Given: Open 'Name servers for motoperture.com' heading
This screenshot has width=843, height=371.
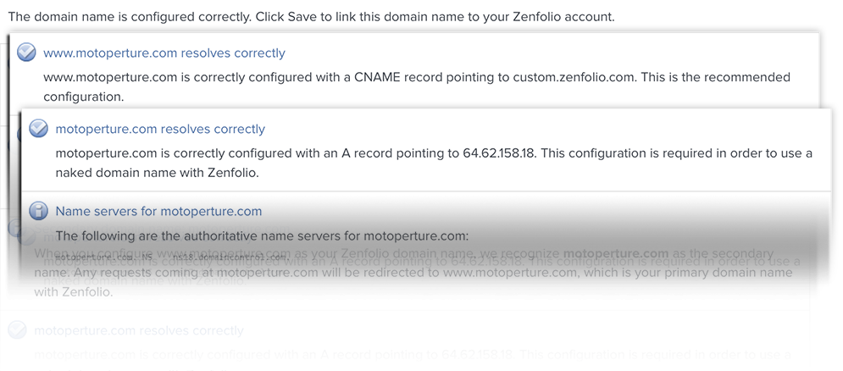Looking at the screenshot, I should (158, 211).
